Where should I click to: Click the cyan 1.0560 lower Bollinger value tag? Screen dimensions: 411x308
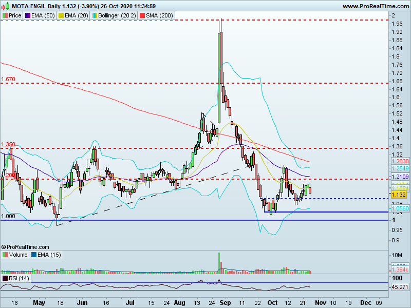click(400, 208)
